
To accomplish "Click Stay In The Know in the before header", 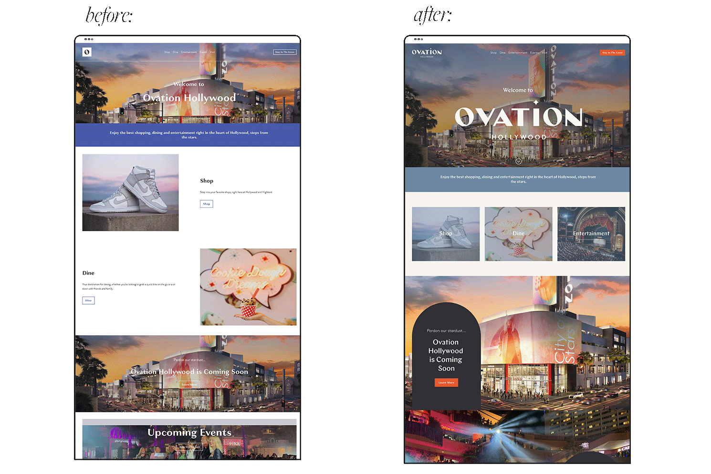I will point(285,52).
